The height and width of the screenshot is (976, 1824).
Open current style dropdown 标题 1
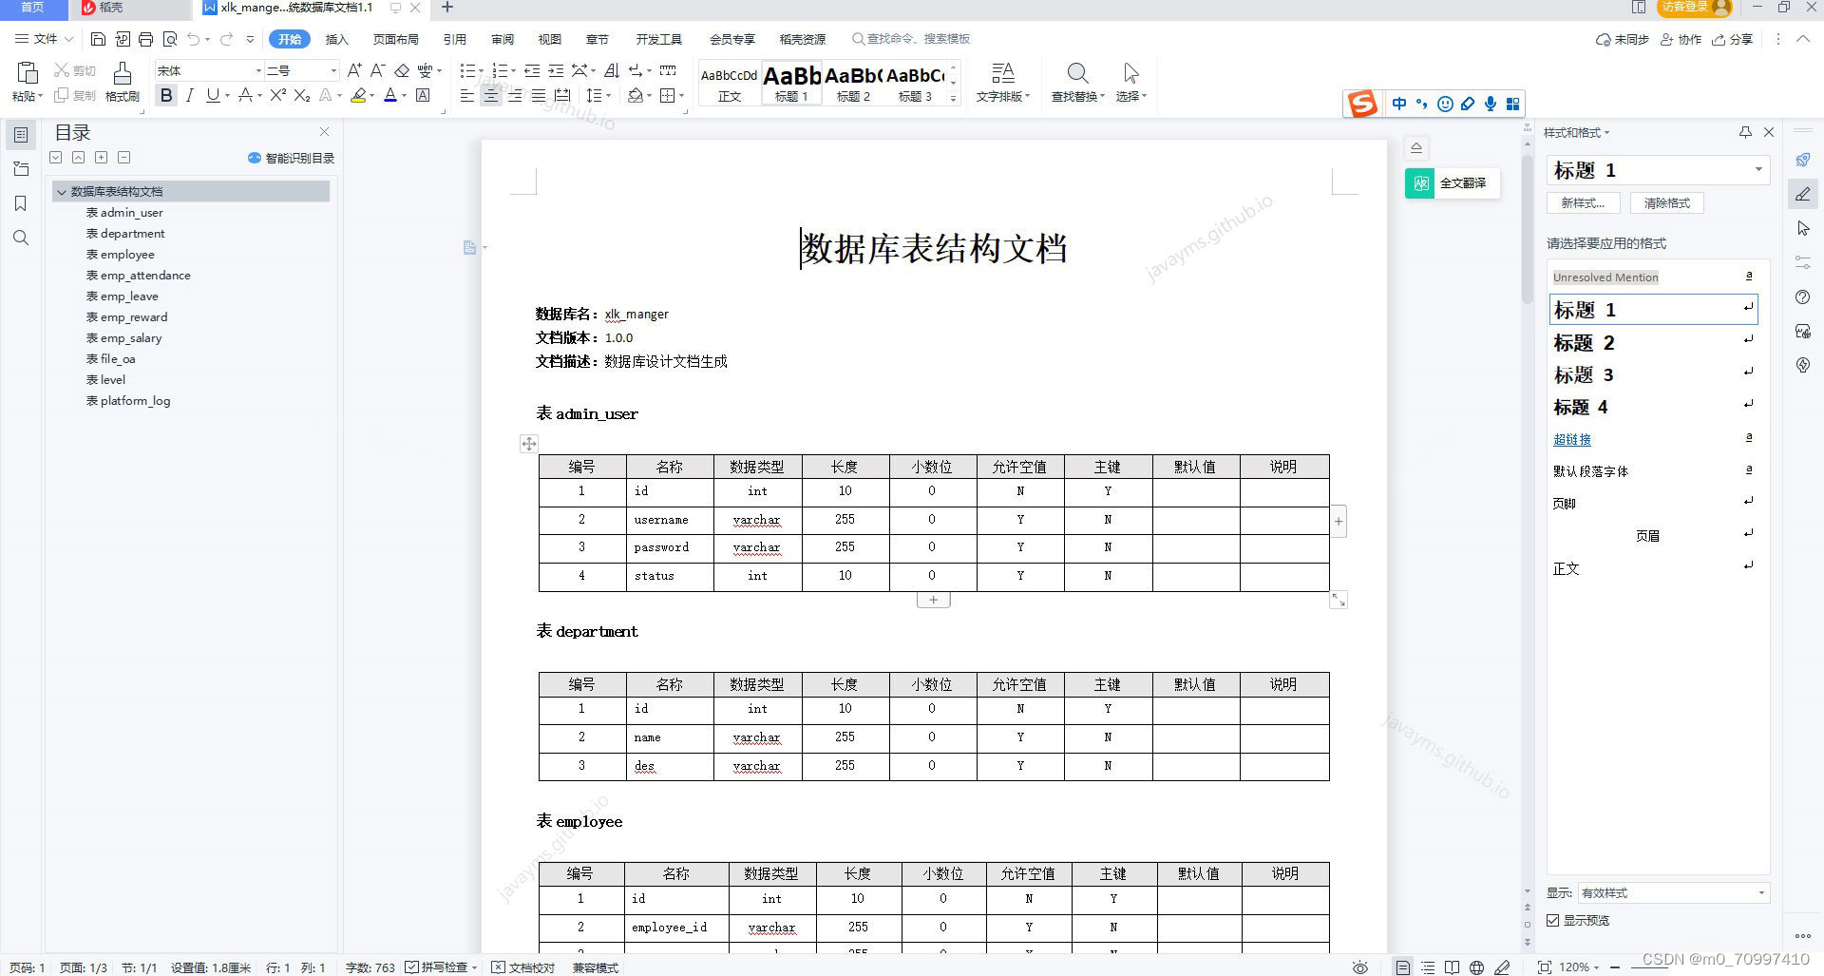pos(1757,170)
